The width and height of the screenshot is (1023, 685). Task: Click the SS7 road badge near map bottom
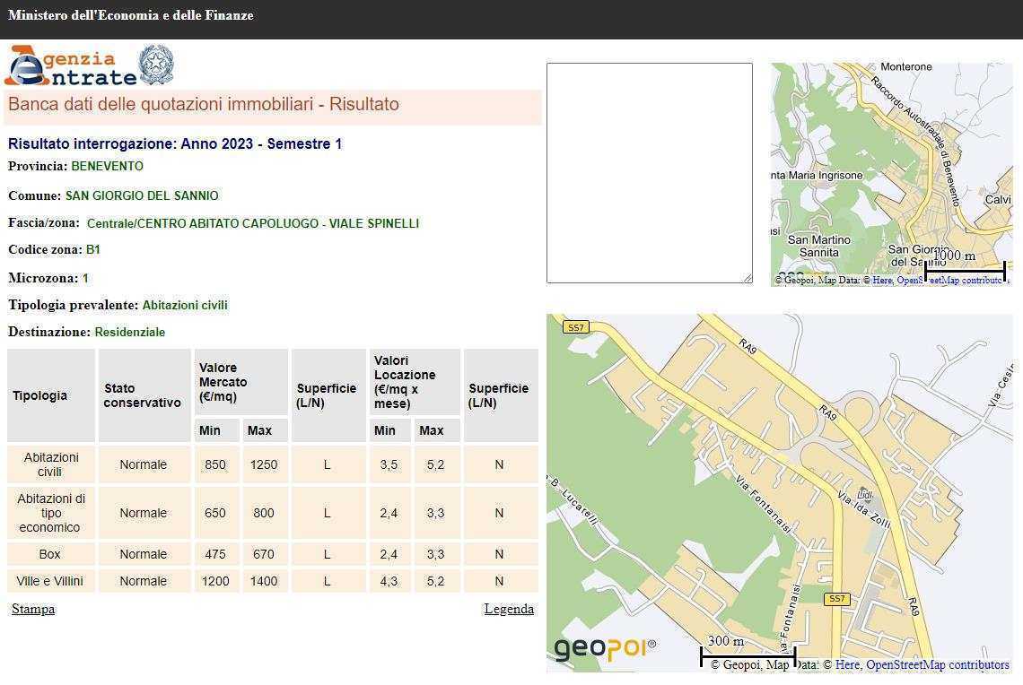(x=836, y=598)
